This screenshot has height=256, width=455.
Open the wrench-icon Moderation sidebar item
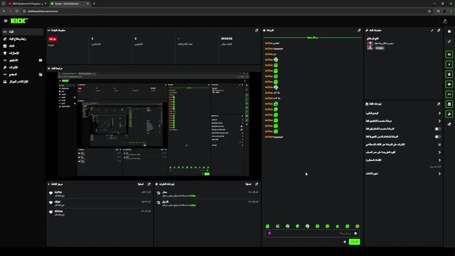point(23,67)
